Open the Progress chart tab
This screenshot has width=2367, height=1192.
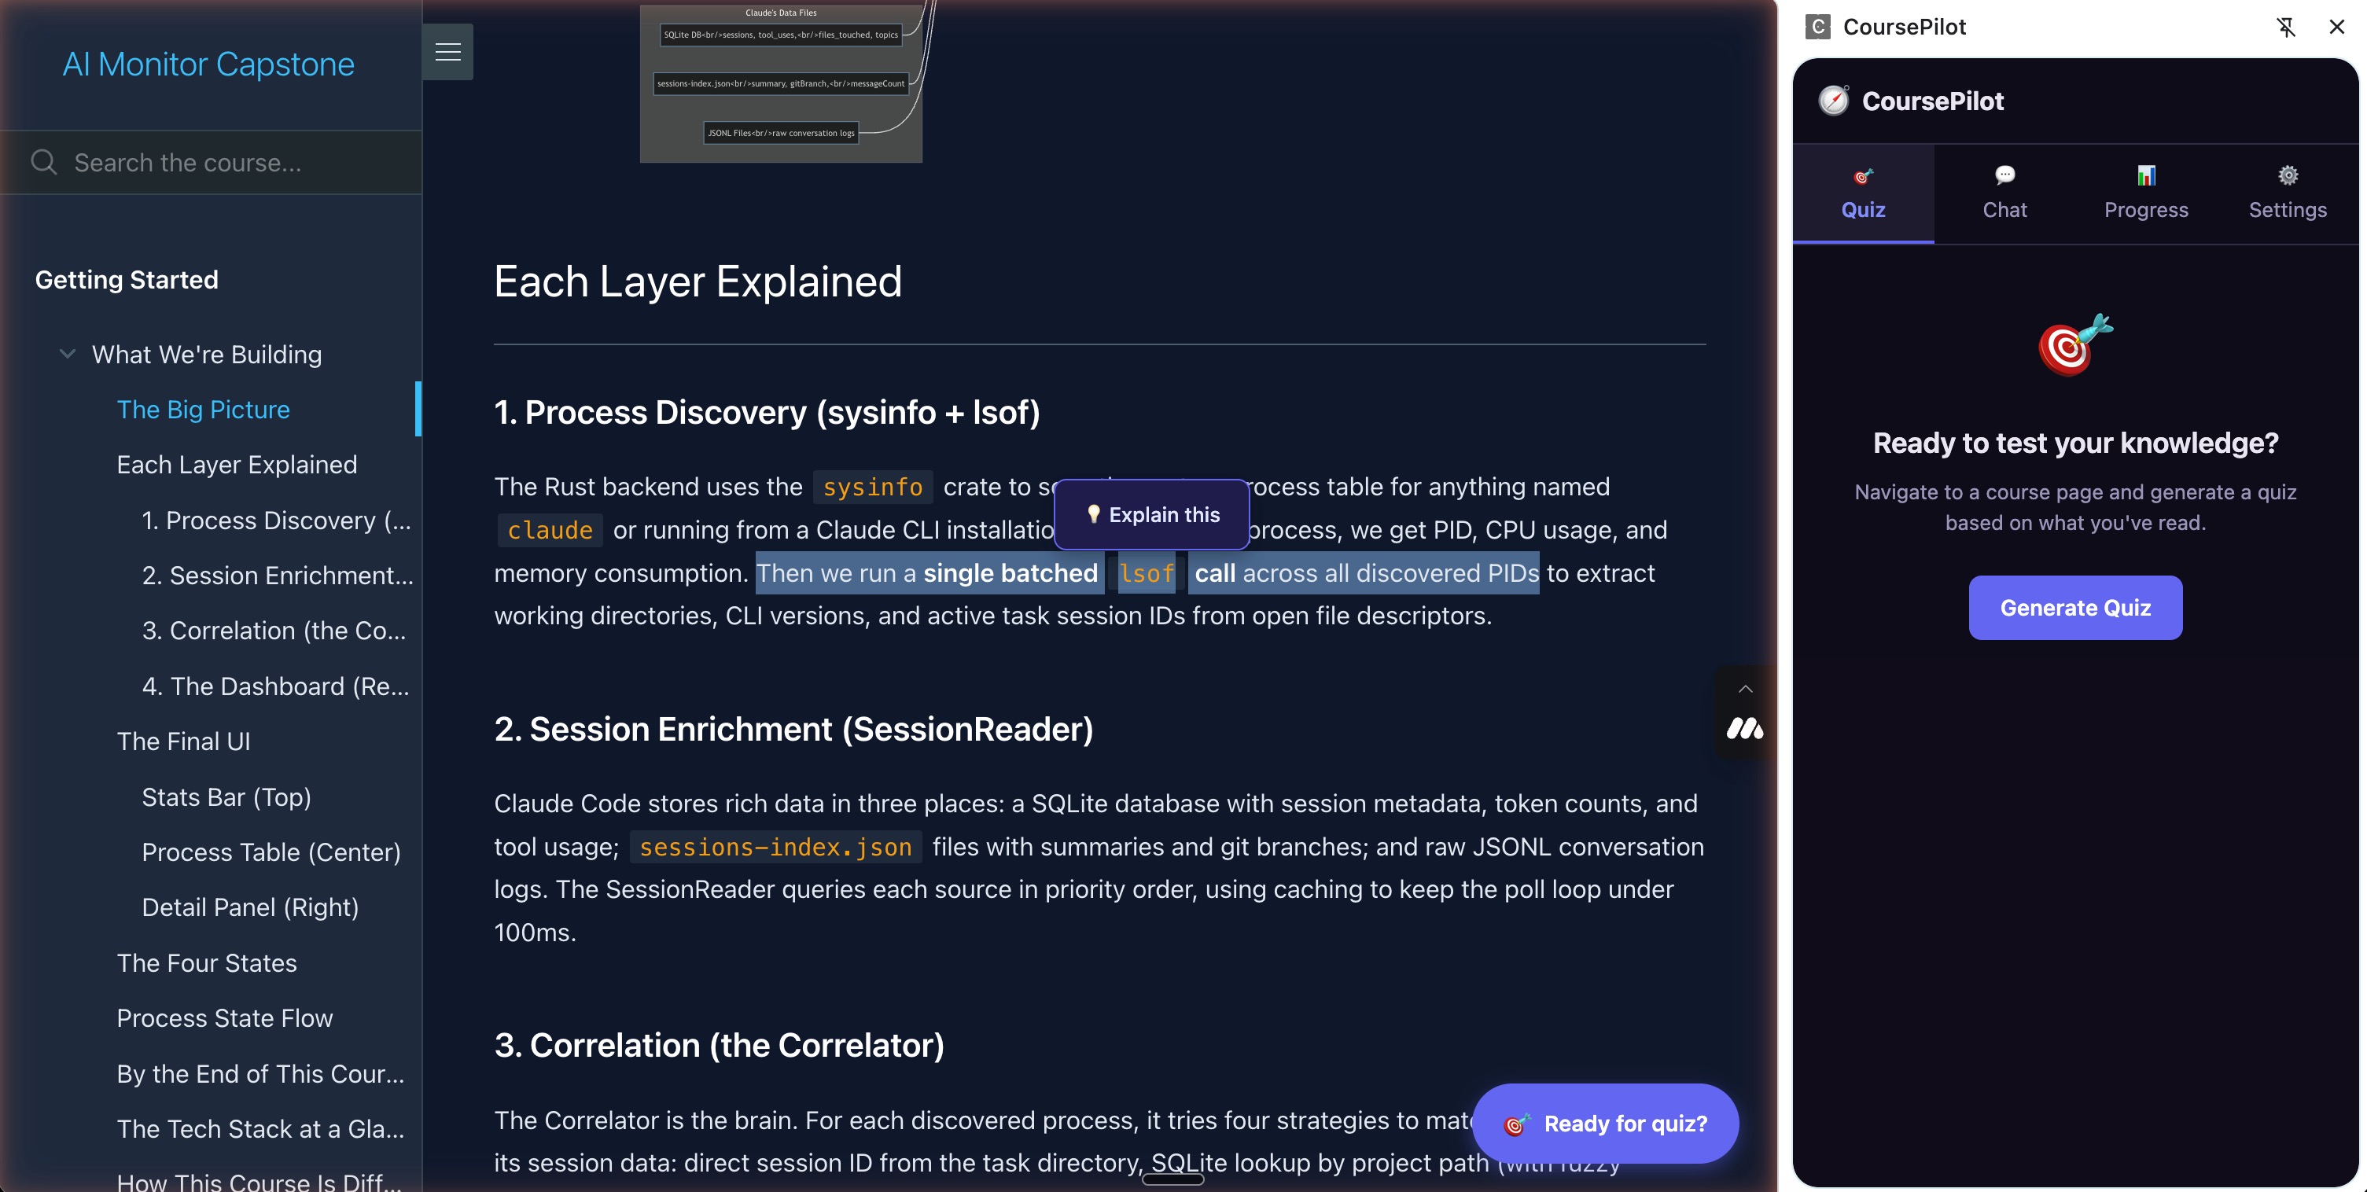pyautogui.click(x=2145, y=193)
